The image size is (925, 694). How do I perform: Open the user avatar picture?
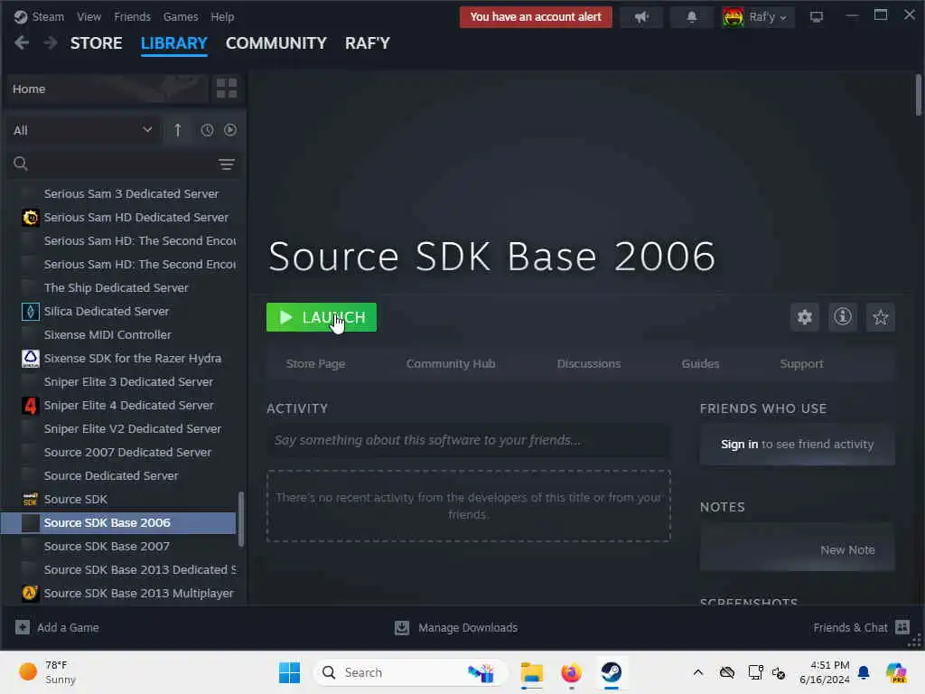pyautogui.click(x=733, y=17)
